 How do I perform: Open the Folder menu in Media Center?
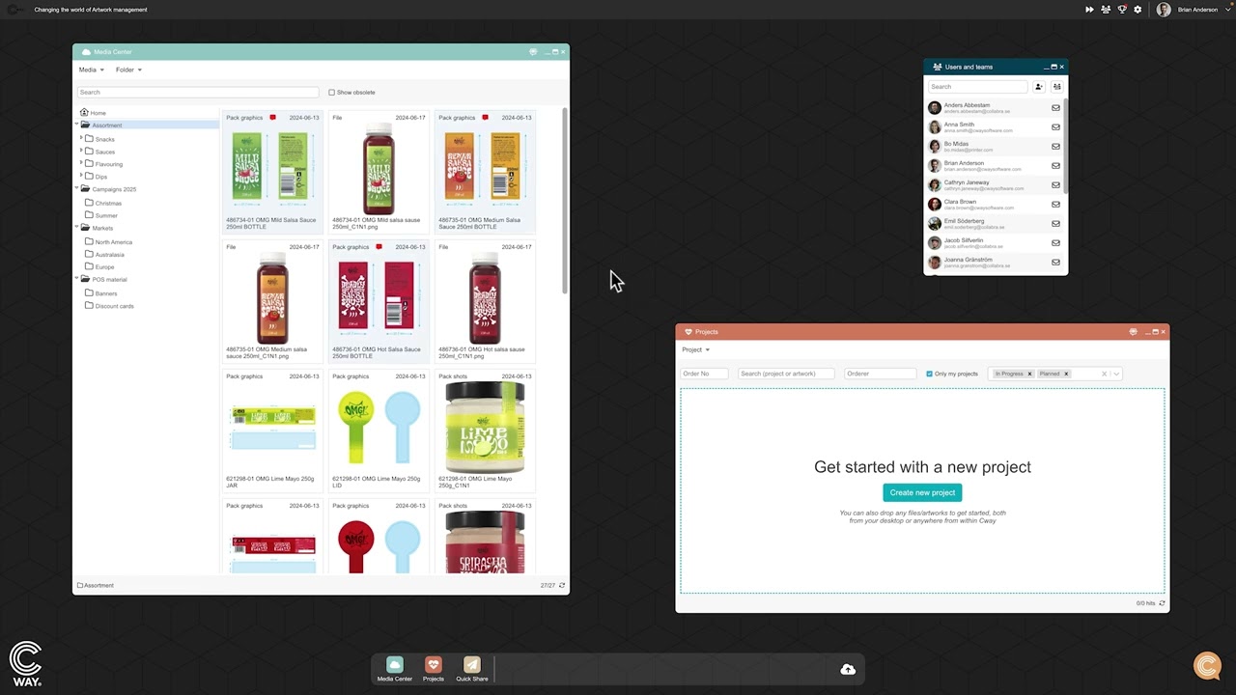(128, 69)
